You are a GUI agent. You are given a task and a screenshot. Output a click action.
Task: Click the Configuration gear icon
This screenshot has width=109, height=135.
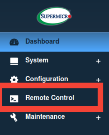pos(14,79)
